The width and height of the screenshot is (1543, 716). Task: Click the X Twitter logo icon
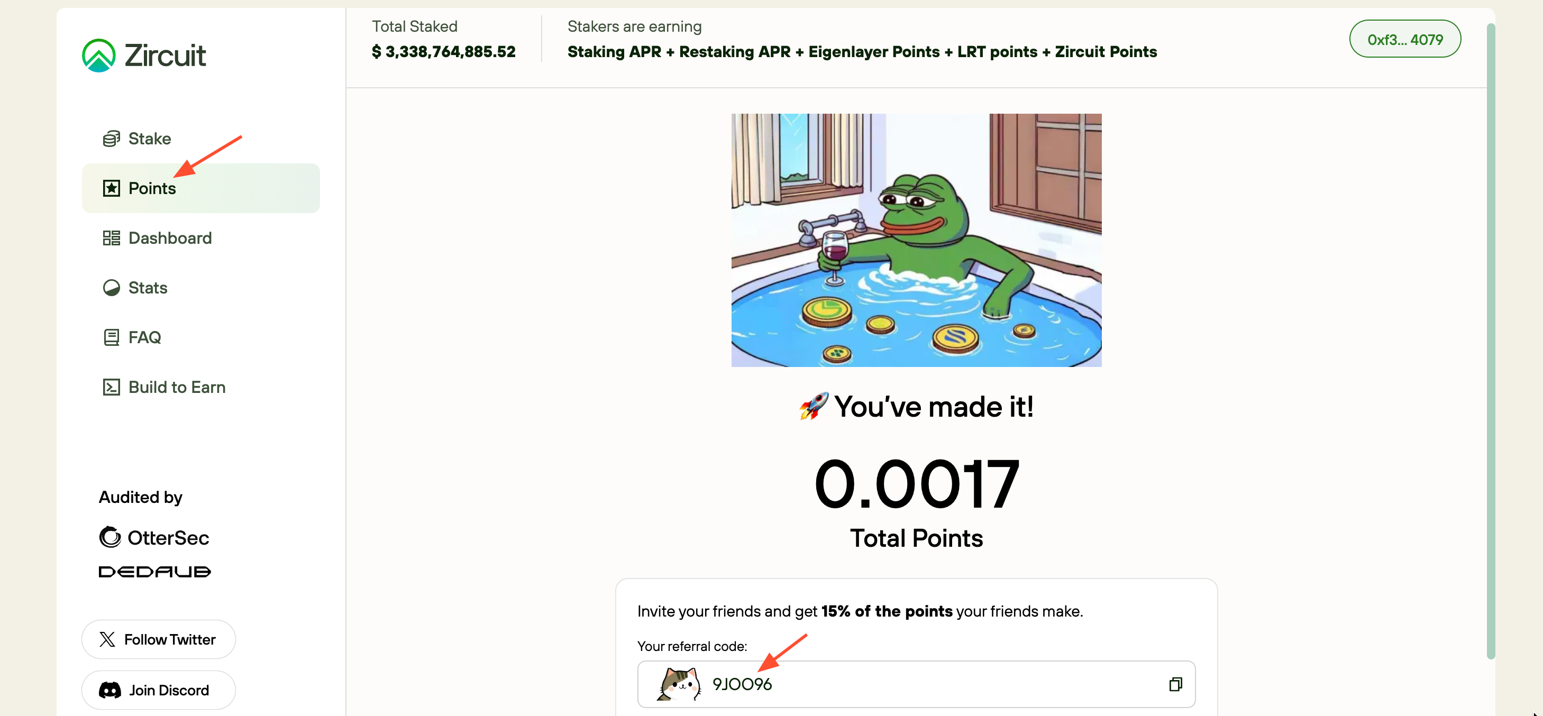point(107,639)
